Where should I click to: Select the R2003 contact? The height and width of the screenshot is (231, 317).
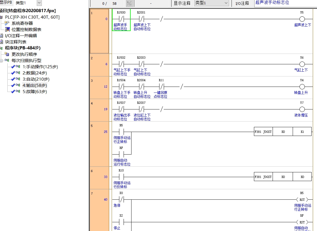coord(141,64)
